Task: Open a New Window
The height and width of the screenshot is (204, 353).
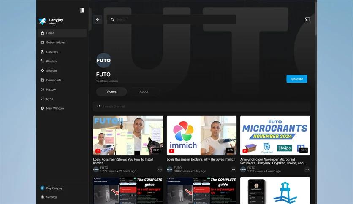Action: click(55, 108)
